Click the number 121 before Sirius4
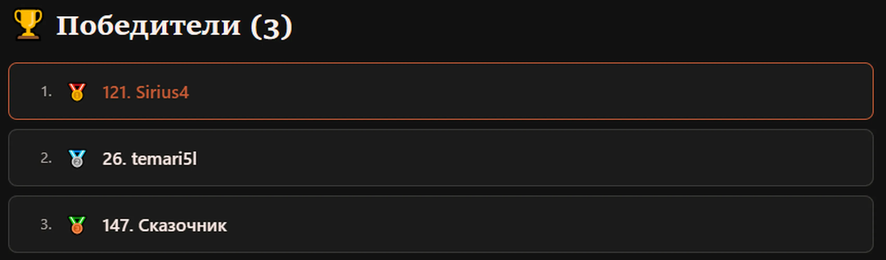Image resolution: width=886 pixels, height=260 pixels. pos(114,92)
